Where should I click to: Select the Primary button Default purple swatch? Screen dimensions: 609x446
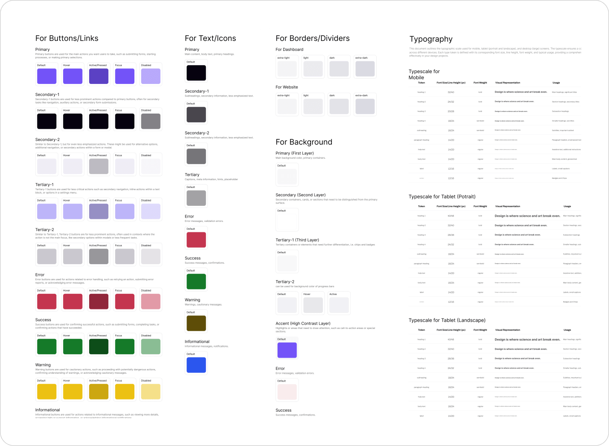(47, 76)
